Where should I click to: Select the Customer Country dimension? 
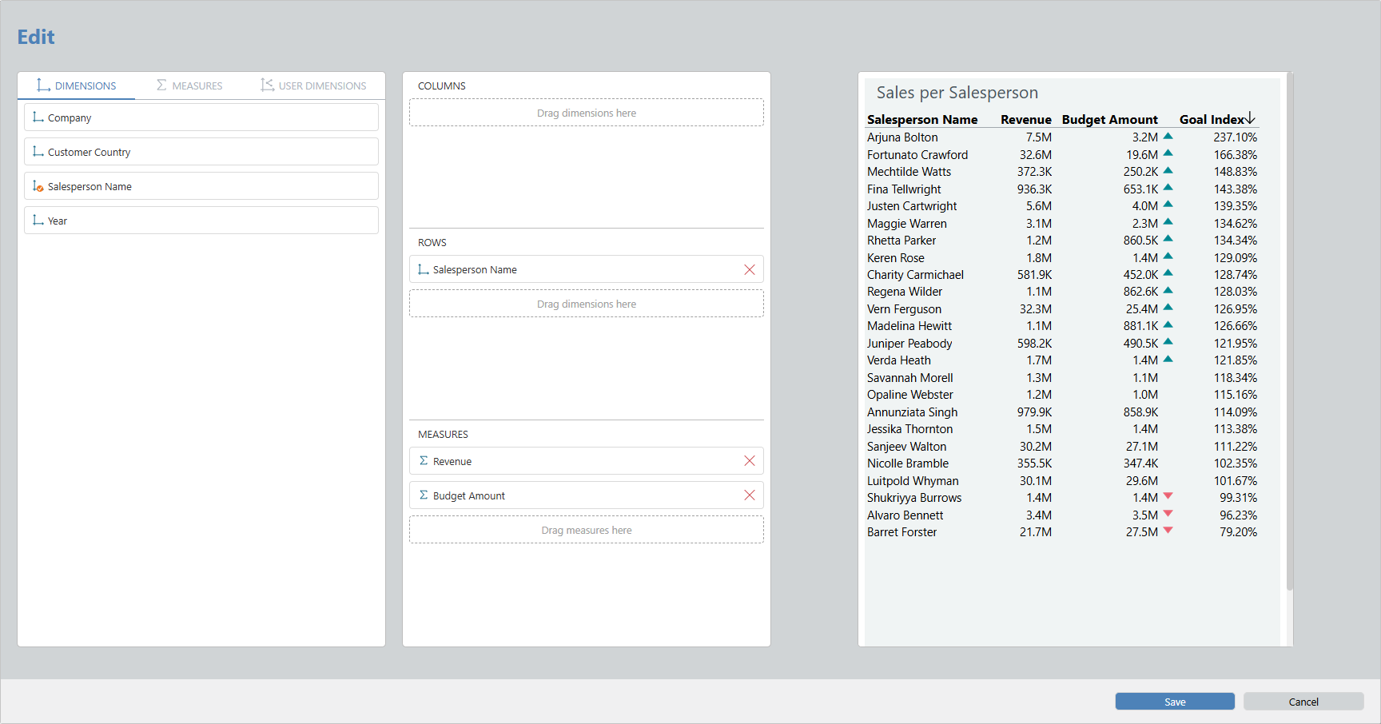click(201, 152)
